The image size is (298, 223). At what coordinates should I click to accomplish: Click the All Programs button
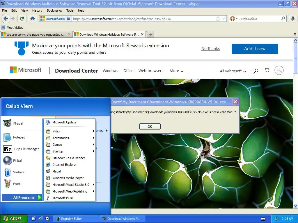pos(22,197)
